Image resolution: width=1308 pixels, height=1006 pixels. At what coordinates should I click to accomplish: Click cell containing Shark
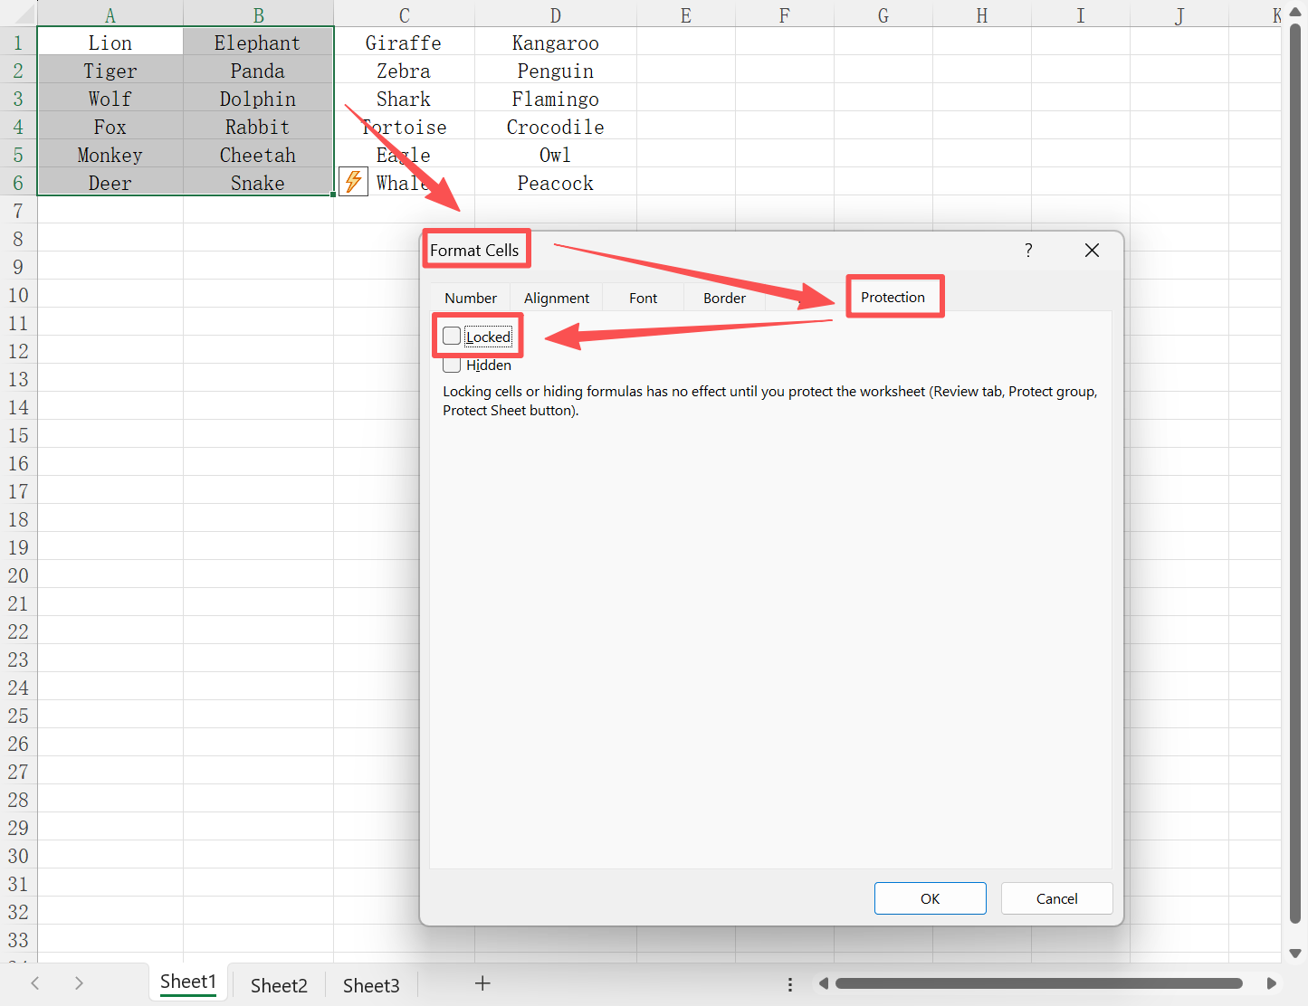tap(404, 99)
